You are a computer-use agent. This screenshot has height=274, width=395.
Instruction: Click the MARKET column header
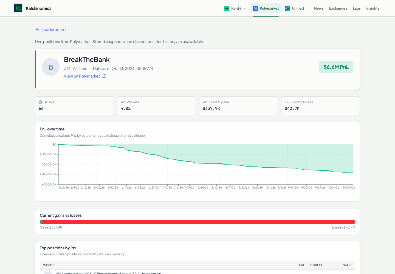pos(49,265)
